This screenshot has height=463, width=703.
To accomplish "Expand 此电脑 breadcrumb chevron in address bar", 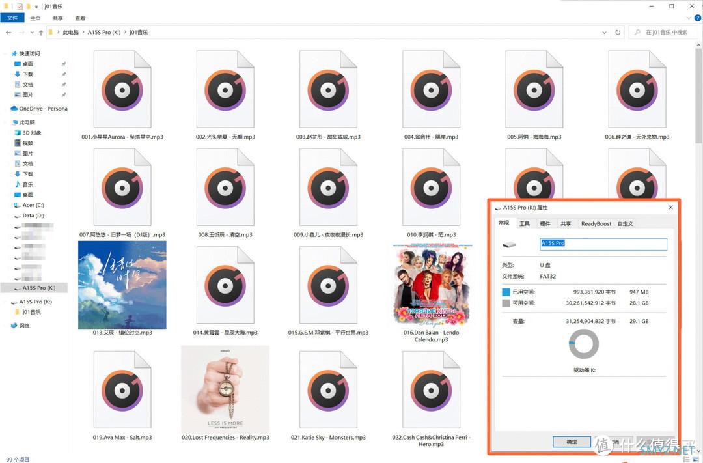I will tap(83, 33).
